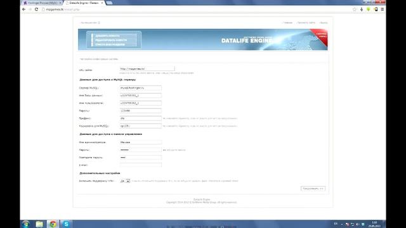Screen dimensions: 406x228
Task: Click the empty E-mail input field
Action: coord(141,165)
